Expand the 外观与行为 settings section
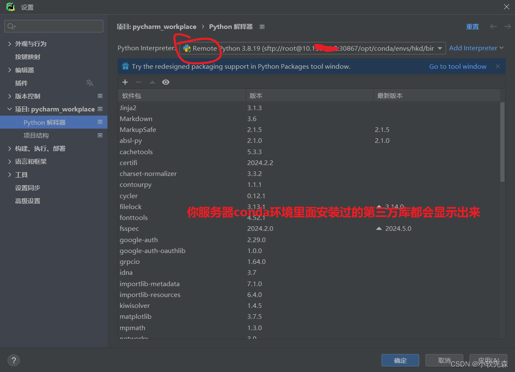Image resolution: width=515 pixels, height=372 pixels. 10,44
